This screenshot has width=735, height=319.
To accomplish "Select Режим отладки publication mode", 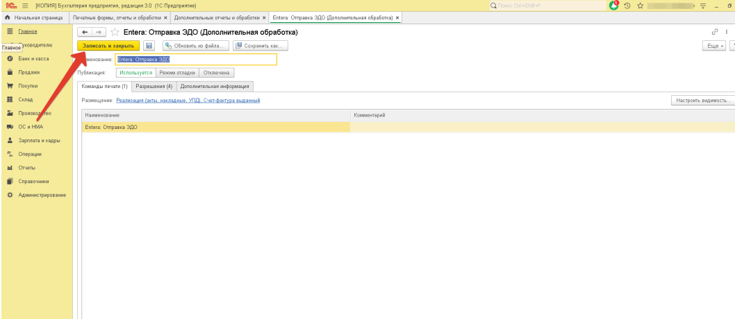I will pyautogui.click(x=177, y=73).
